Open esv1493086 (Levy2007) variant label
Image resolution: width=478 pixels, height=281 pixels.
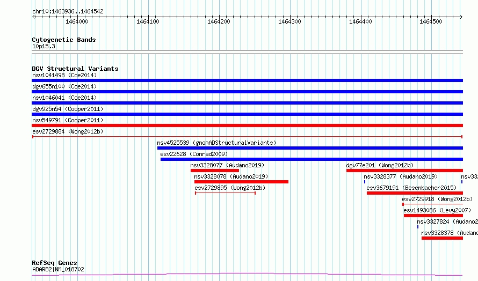437,210
